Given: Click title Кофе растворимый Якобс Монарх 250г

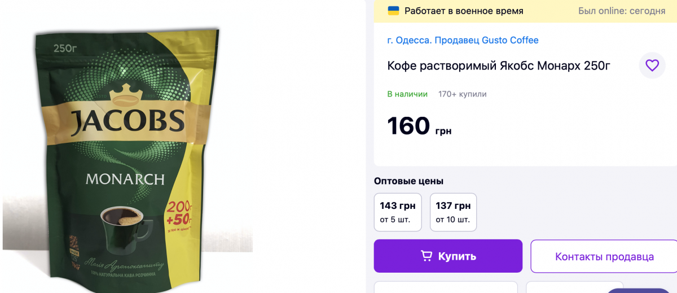Looking at the screenshot, I should (499, 65).
